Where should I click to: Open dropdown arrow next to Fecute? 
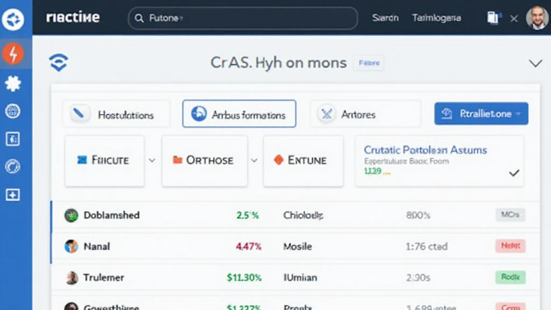coord(152,160)
